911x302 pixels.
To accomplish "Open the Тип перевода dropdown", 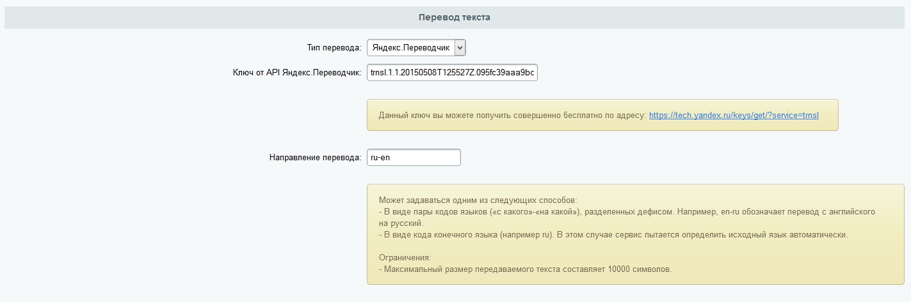I will [x=416, y=48].
